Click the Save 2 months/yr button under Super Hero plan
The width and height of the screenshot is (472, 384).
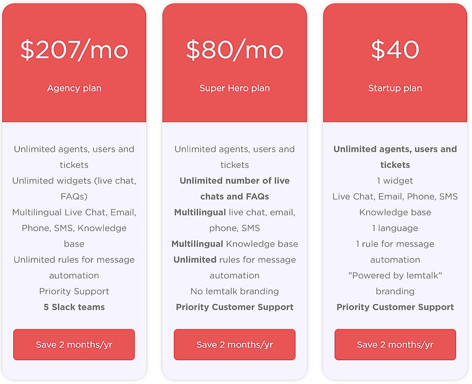(x=234, y=345)
